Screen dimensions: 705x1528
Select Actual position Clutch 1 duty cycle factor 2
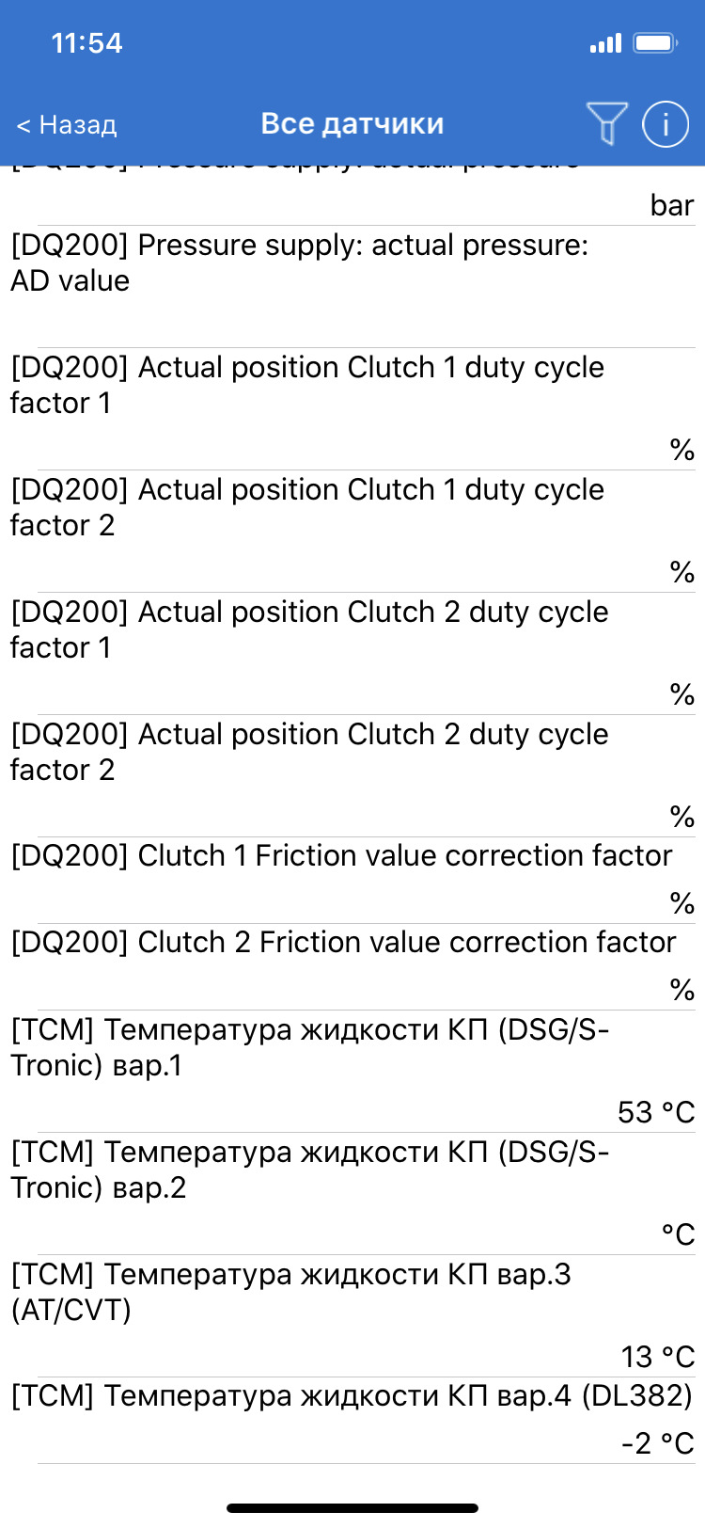pos(352,532)
